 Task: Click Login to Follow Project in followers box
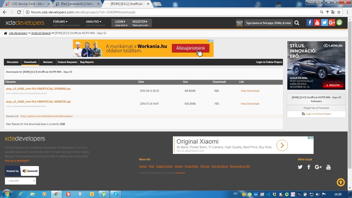318,114
